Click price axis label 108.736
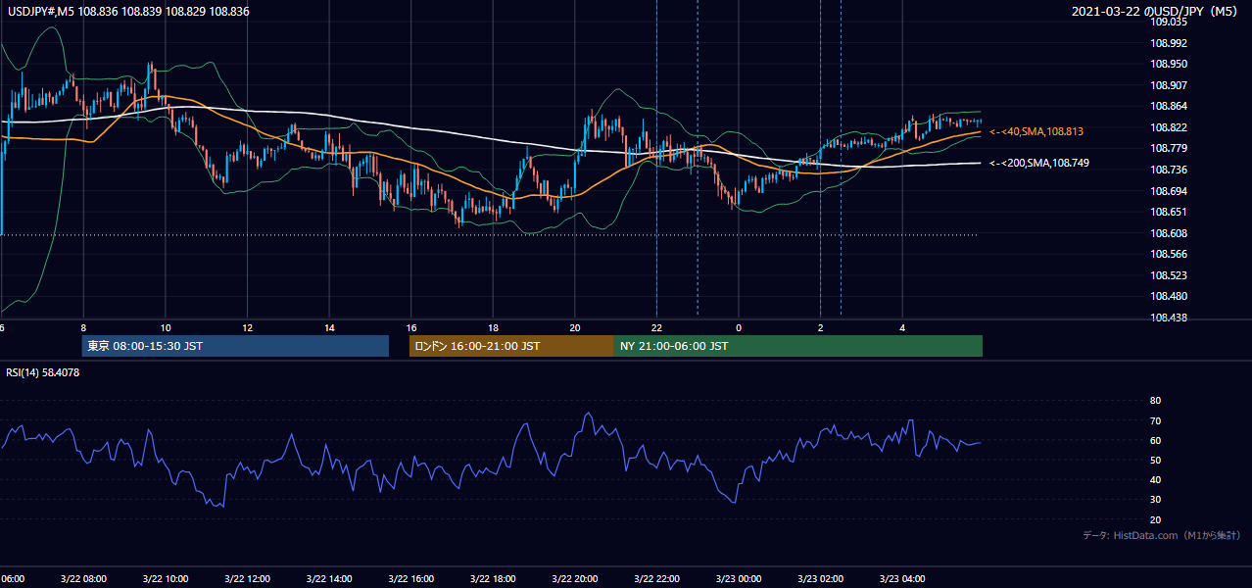Image resolution: width=1252 pixels, height=588 pixels. coord(1171,170)
